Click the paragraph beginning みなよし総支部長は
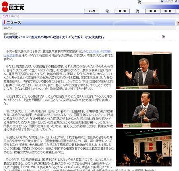The height and width of the screenshot is (171, 179). (58, 78)
